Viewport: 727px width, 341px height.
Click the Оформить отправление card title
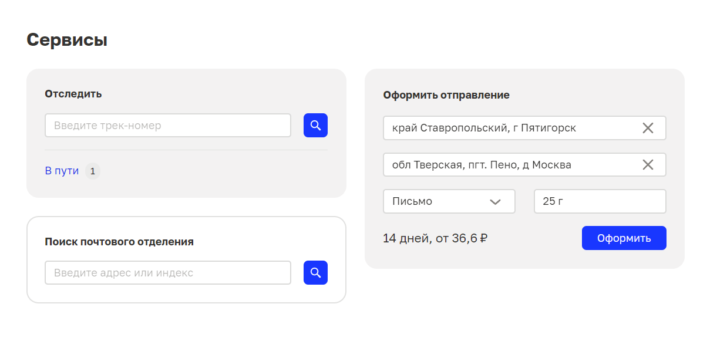(x=446, y=95)
